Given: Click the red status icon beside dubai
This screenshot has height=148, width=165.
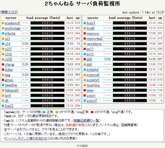Looking at the screenshot, I should point(3,69).
